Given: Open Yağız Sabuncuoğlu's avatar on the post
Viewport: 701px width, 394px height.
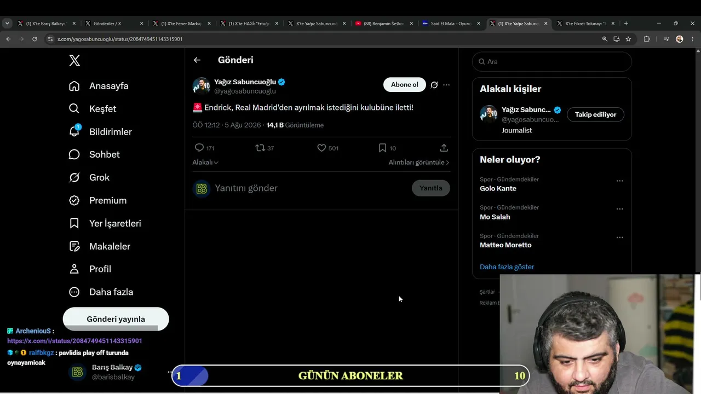Looking at the screenshot, I should (202, 86).
